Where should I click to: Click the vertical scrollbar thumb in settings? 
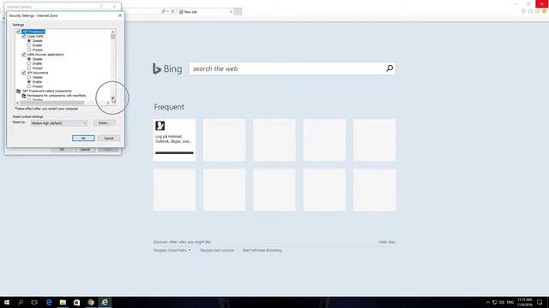[112, 37]
